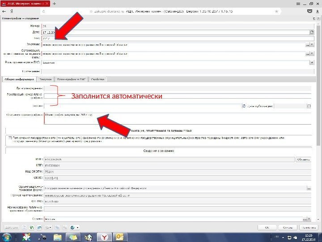
Task: Click the Отмена button
Action: (288, 228)
